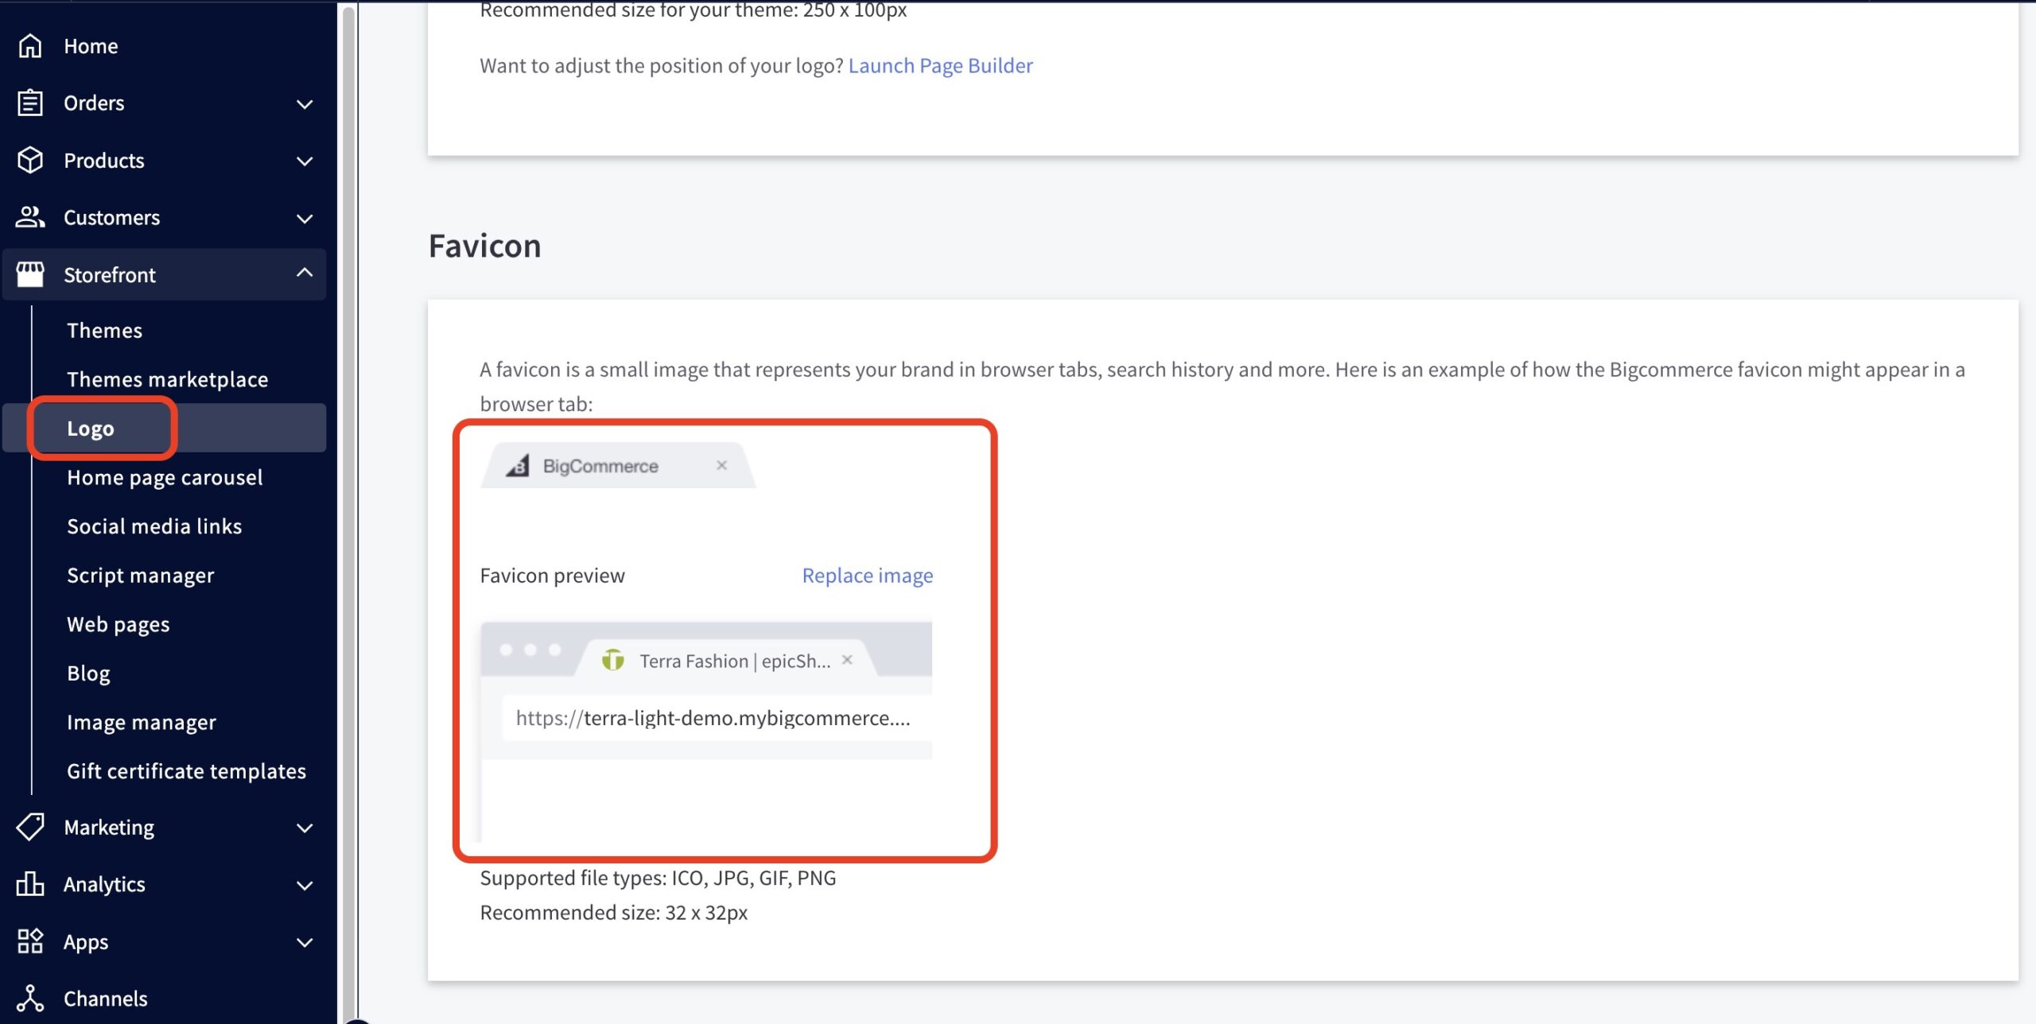Expand the Marketing menu chevron
Image resolution: width=2036 pixels, height=1024 pixels.
pyautogui.click(x=305, y=828)
